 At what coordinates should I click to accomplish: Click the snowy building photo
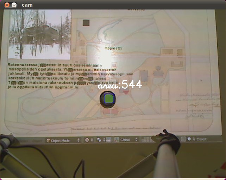[39, 34]
